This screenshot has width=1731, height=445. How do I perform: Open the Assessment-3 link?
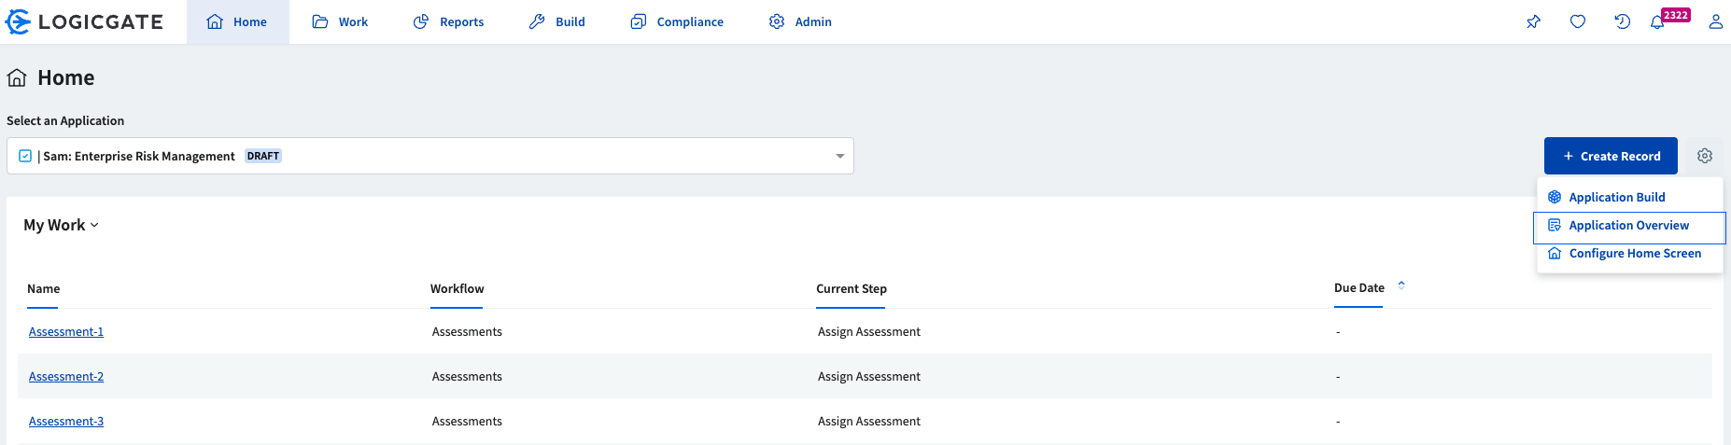(66, 422)
